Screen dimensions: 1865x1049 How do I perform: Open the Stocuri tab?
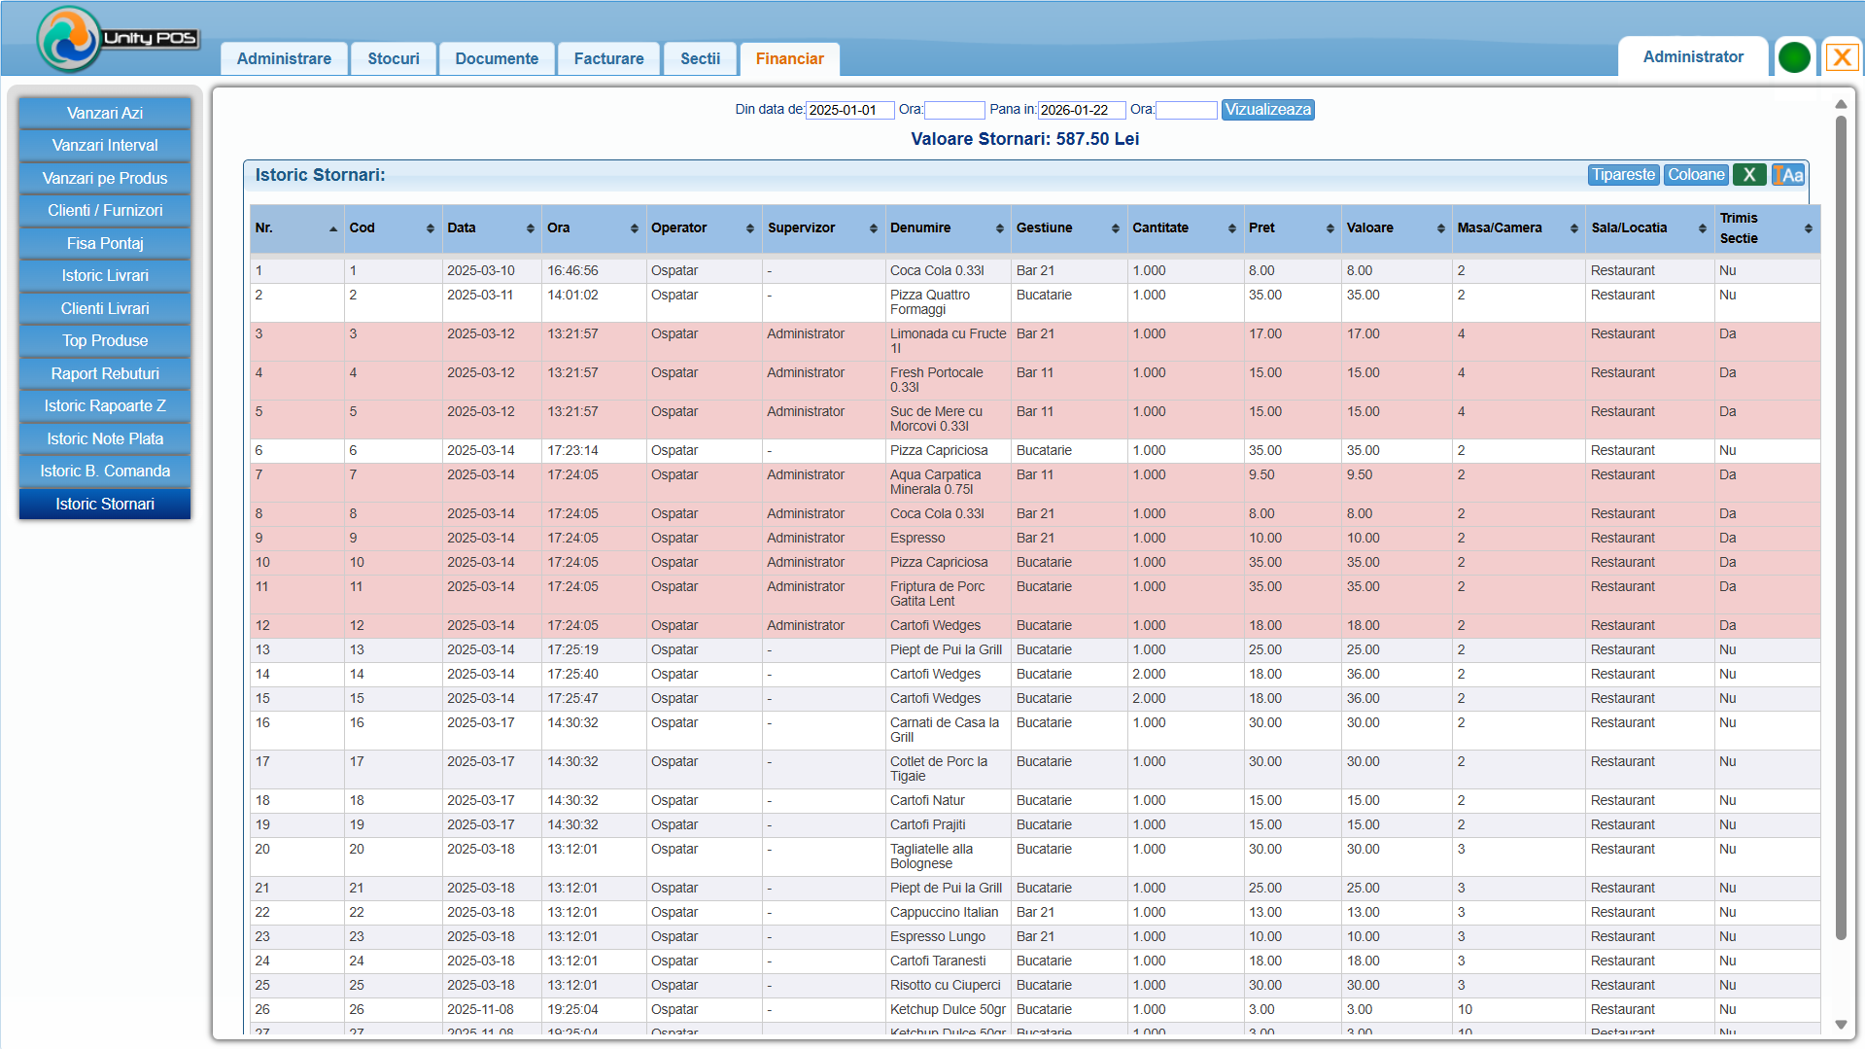(393, 58)
